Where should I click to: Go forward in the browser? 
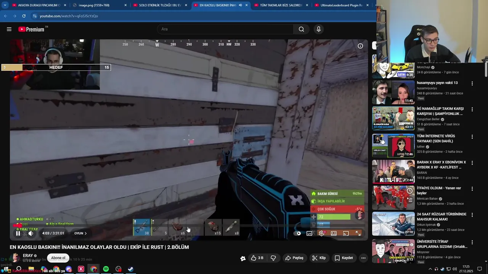(x=14, y=16)
